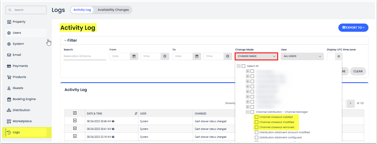Open the To date calendar picker
The height and width of the screenshot is (144, 377).
click(197, 56)
